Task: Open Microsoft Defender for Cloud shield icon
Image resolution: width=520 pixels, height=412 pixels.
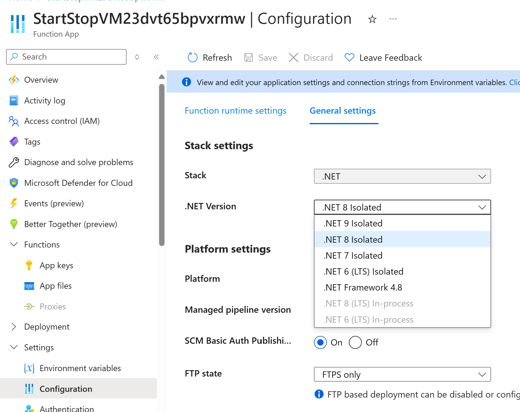Action: pos(14,183)
